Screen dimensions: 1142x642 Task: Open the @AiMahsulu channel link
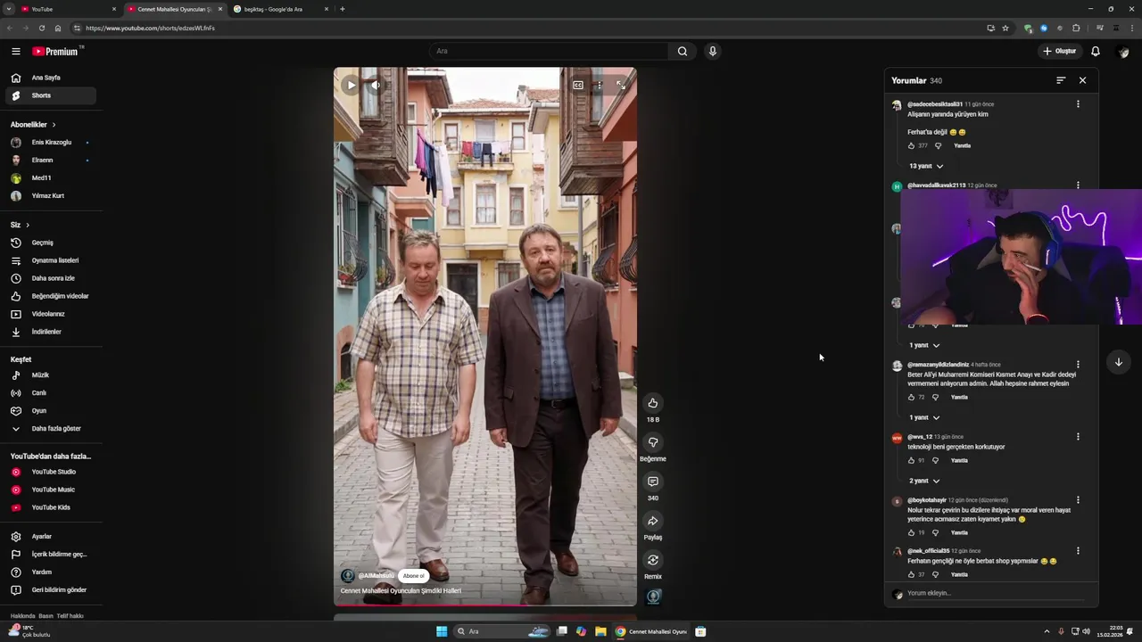pos(377,576)
